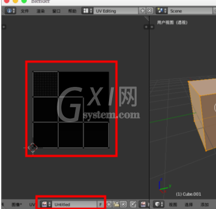Unlink the Untitled image with X
The height and width of the screenshot is (209, 216).
click(x=123, y=204)
